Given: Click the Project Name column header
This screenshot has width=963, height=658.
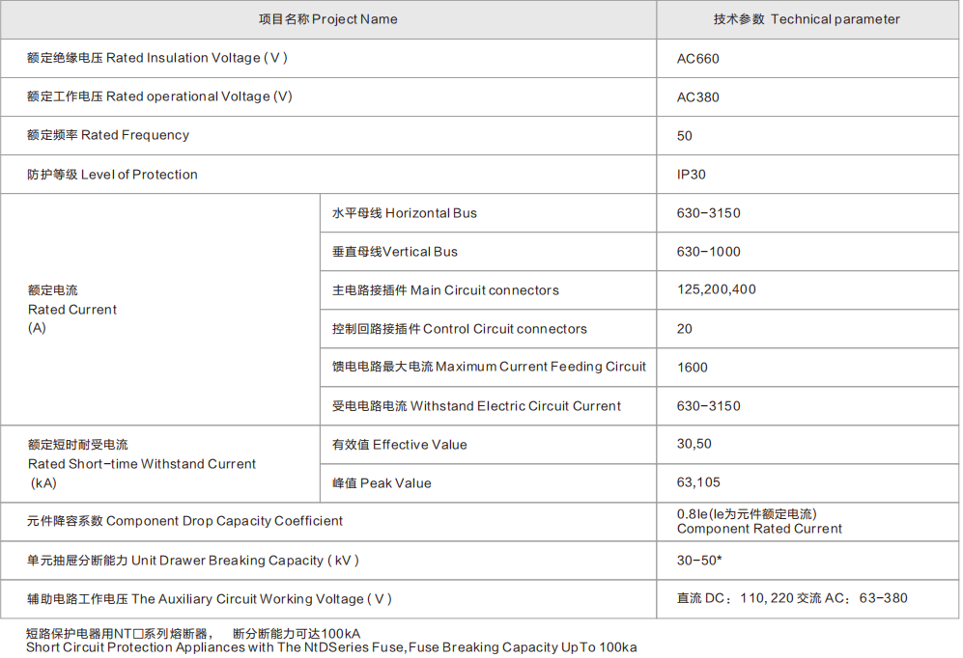Looking at the screenshot, I should [x=327, y=19].
